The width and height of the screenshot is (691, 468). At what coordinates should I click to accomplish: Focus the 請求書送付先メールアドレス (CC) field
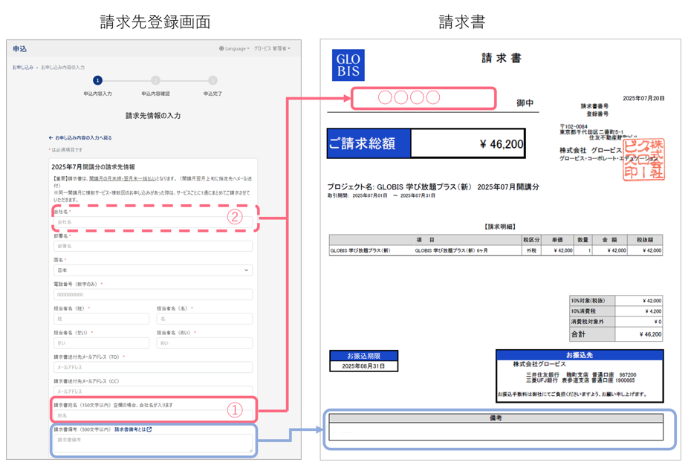(x=153, y=391)
